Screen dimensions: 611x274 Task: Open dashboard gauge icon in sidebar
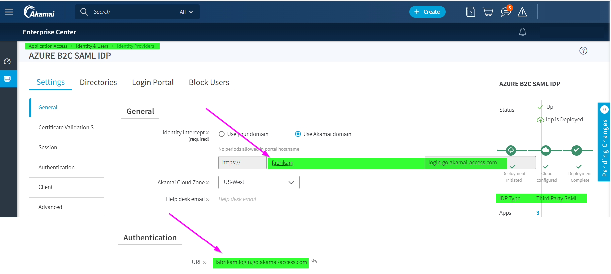pyautogui.click(x=7, y=61)
